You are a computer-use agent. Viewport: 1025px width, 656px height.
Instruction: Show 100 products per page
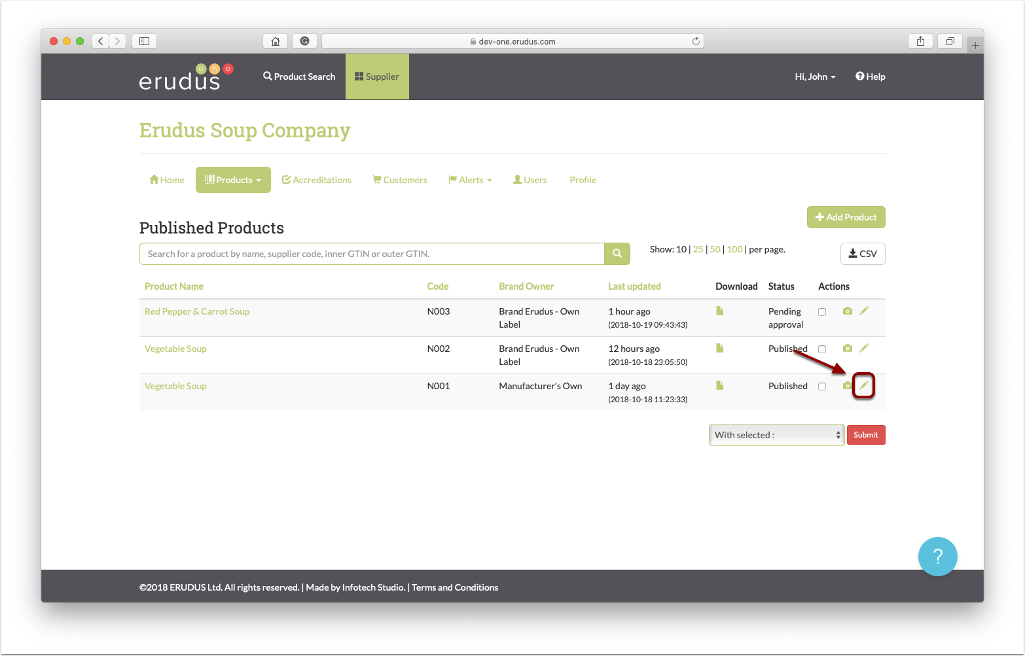(x=734, y=249)
